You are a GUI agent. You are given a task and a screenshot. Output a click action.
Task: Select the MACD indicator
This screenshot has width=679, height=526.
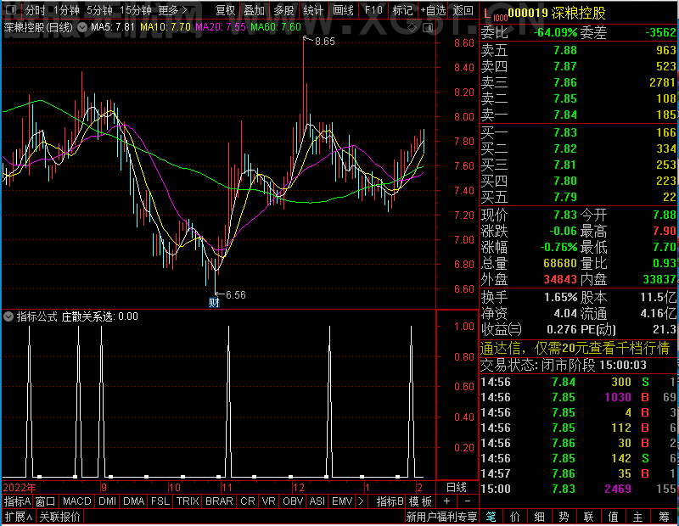pyautogui.click(x=76, y=501)
